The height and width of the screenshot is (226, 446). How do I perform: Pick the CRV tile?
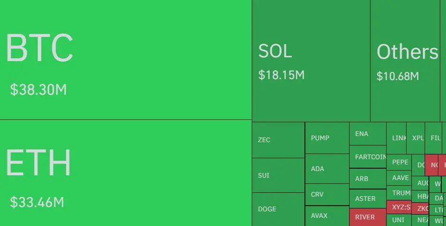[327, 195]
